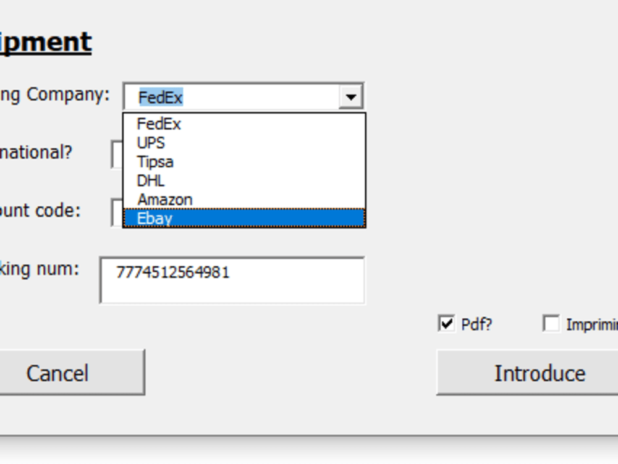Select the highlighted Ebay option

[157, 218]
